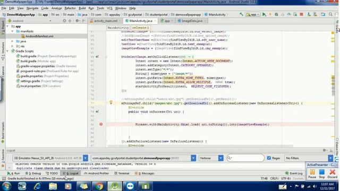Open the Build menu
Viewport: 340px width, 191px height.
[x=82, y=8]
